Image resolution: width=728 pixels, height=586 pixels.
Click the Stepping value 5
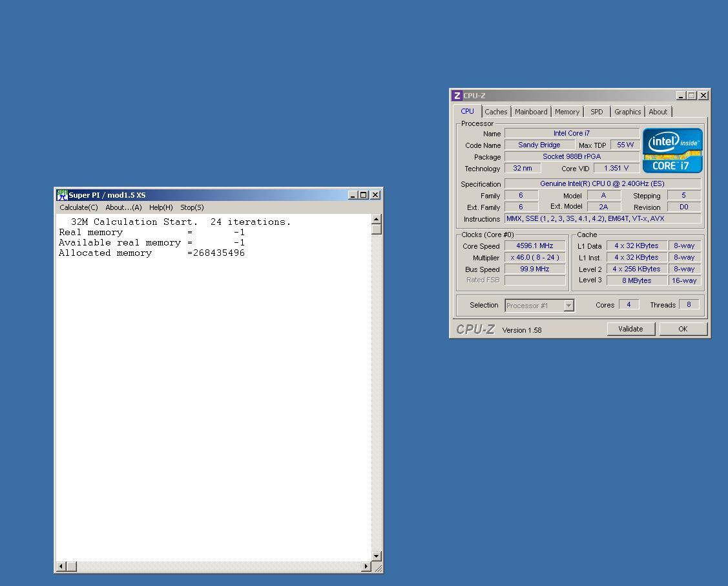[684, 196]
